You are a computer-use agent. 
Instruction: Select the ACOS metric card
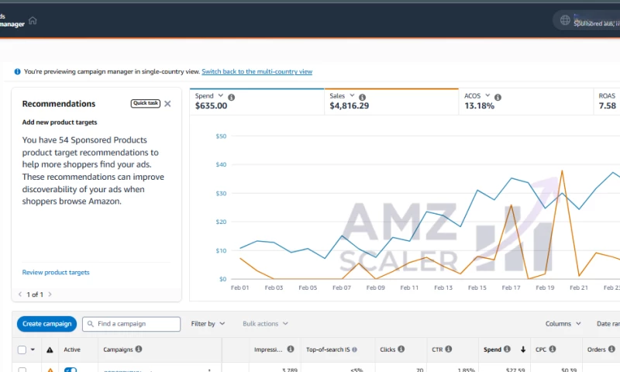[x=526, y=102]
